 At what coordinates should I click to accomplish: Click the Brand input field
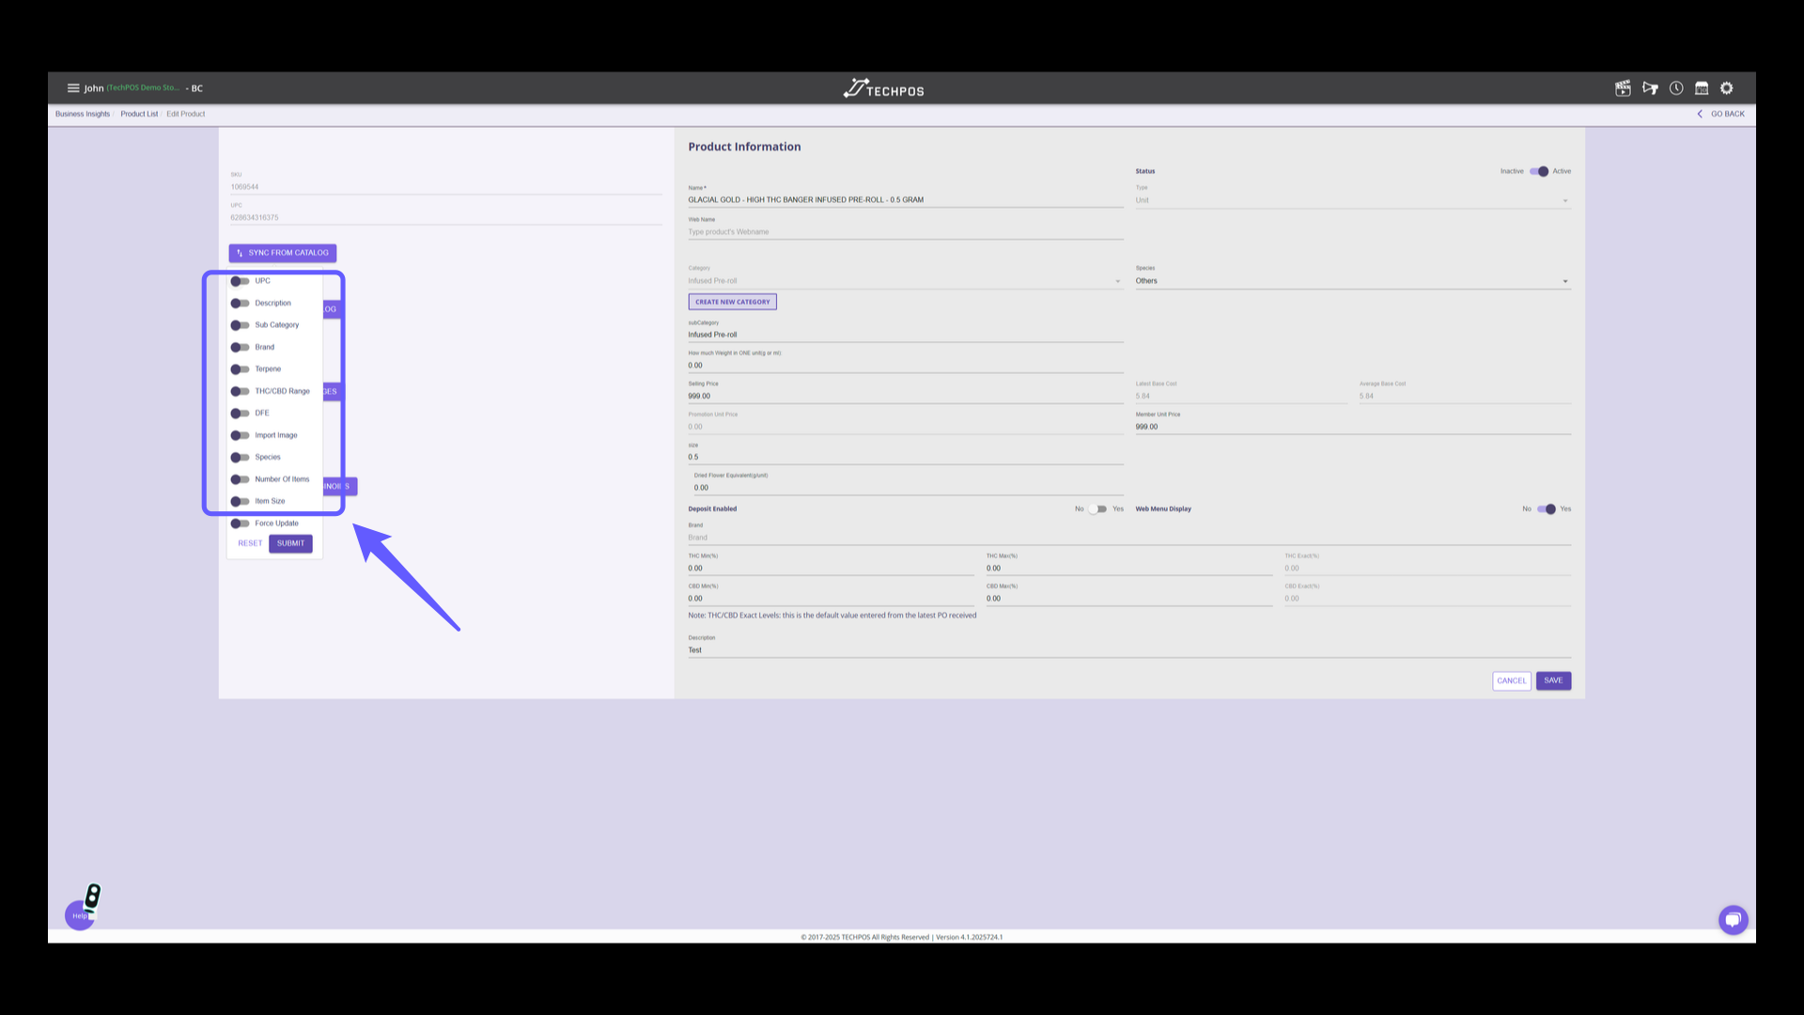coord(1128,538)
